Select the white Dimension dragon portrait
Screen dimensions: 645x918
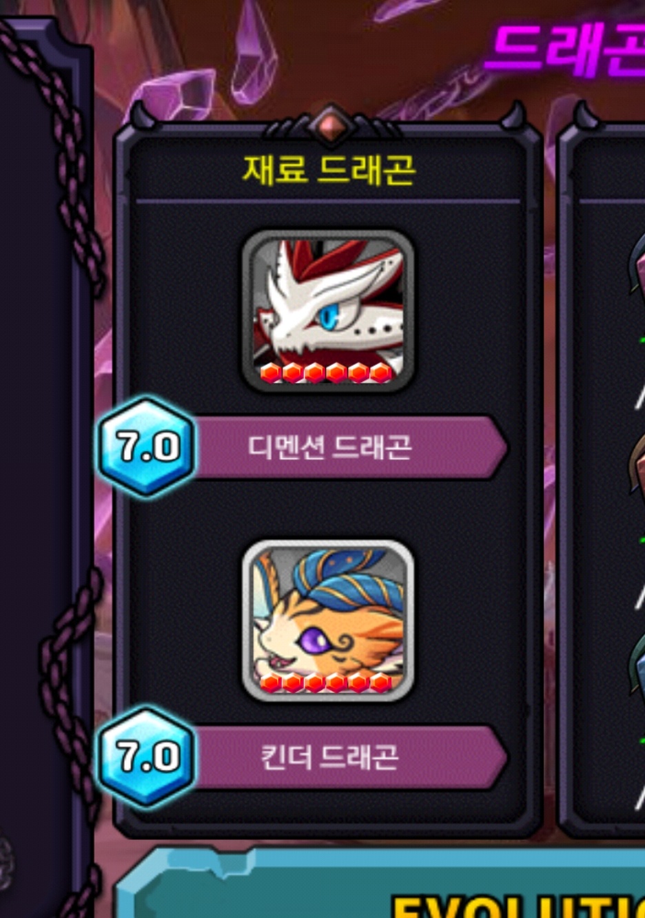(327, 310)
